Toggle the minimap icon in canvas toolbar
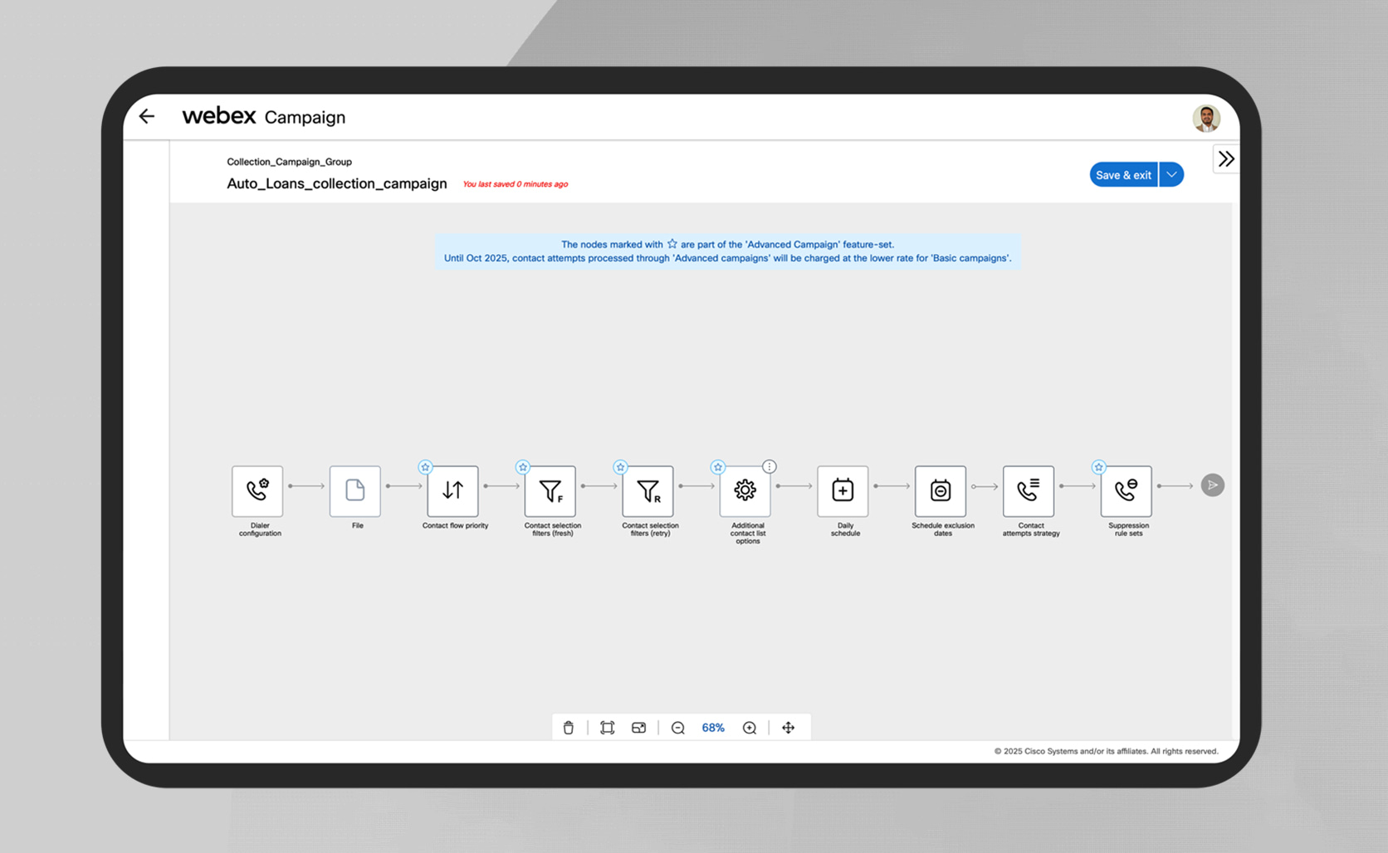1388x853 pixels. pyautogui.click(x=638, y=728)
